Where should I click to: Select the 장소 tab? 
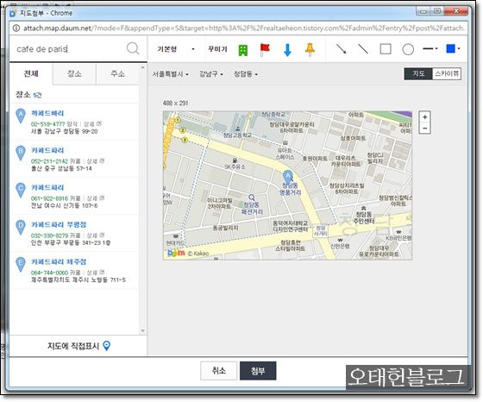point(74,73)
